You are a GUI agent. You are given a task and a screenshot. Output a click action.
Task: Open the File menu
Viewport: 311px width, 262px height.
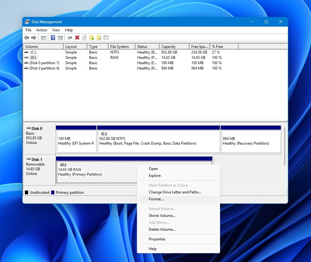pyautogui.click(x=28, y=30)
